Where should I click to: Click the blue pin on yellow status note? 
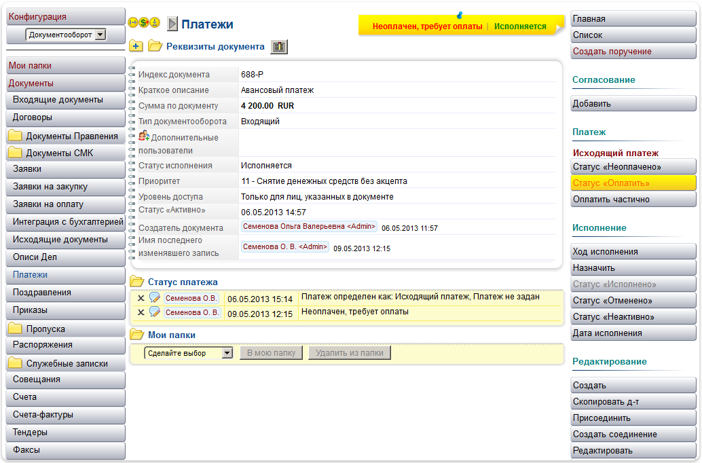pos(460,14)
